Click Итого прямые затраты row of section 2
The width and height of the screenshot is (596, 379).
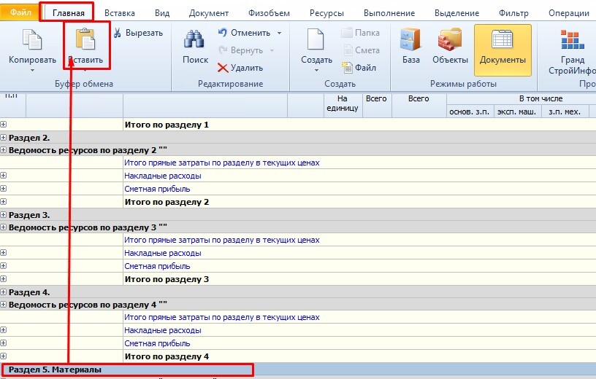click(221, 163)
